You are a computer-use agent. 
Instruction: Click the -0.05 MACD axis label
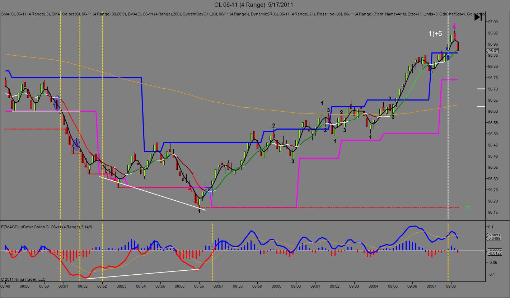492,262
